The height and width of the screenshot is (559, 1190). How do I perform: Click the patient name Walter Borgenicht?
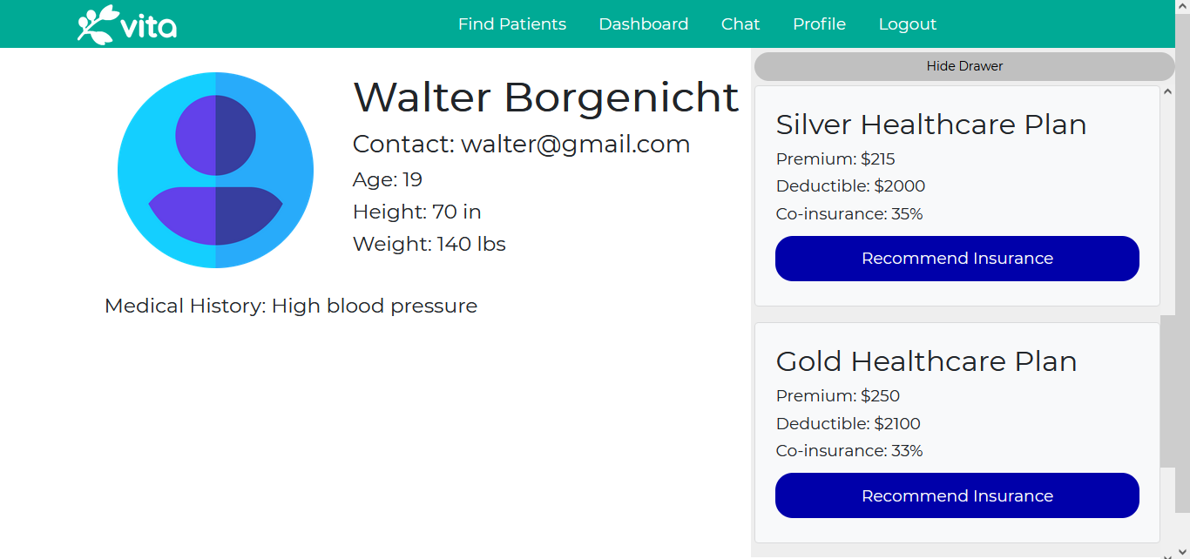click(546, 97)
